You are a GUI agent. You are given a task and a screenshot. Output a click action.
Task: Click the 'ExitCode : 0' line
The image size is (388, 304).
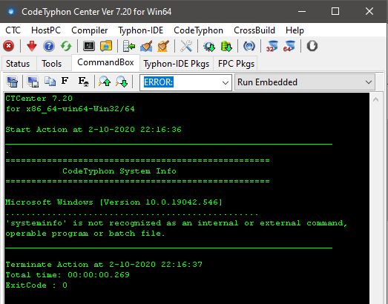point(36,285)
